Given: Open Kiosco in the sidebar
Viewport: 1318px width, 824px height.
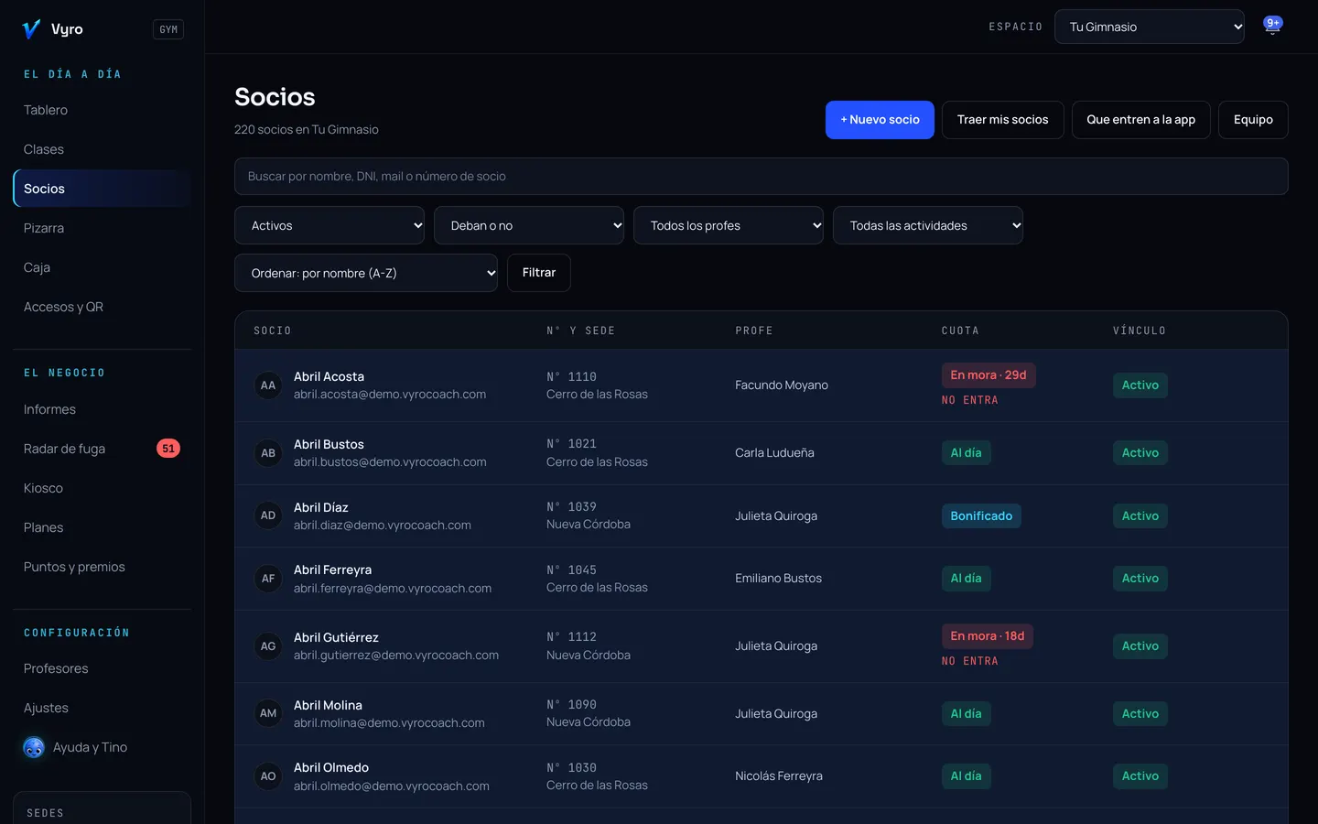Looking at the screenshot, I should coord(102,488).
